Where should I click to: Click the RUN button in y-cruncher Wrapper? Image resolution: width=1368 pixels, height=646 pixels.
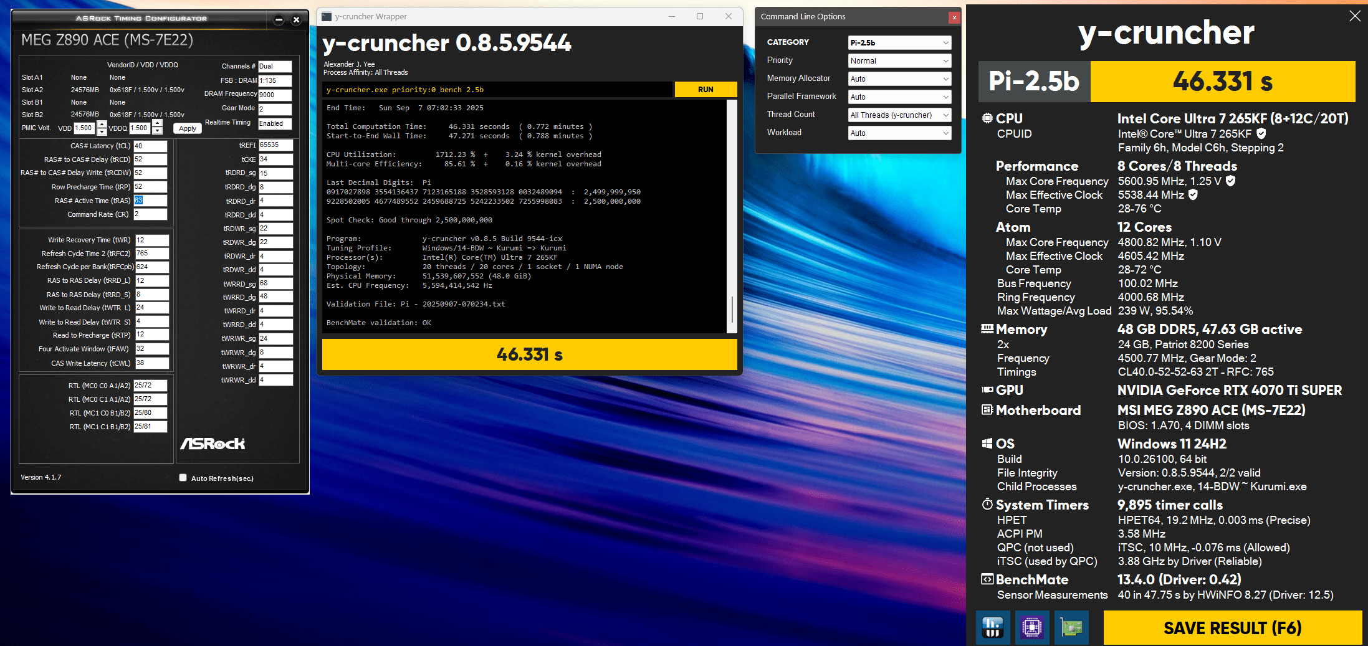pos(706,90)
